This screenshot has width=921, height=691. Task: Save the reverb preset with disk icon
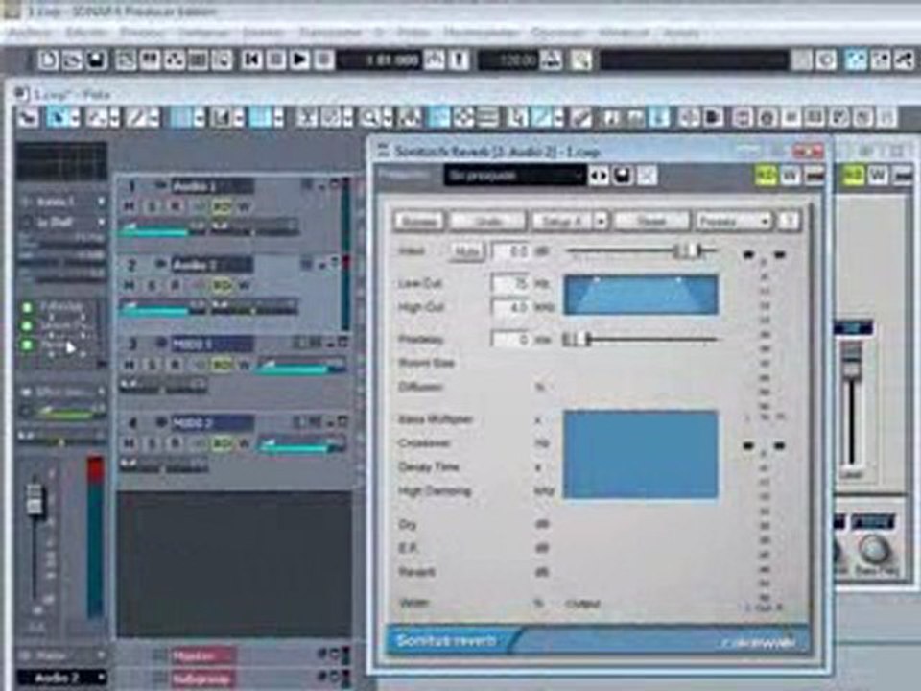tap(623, 175)
